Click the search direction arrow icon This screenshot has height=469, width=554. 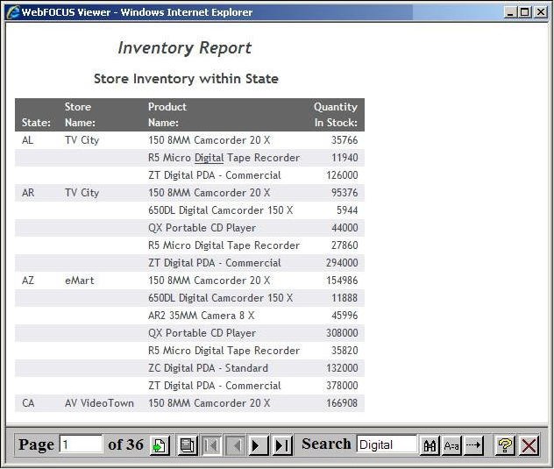coord(473,445)
